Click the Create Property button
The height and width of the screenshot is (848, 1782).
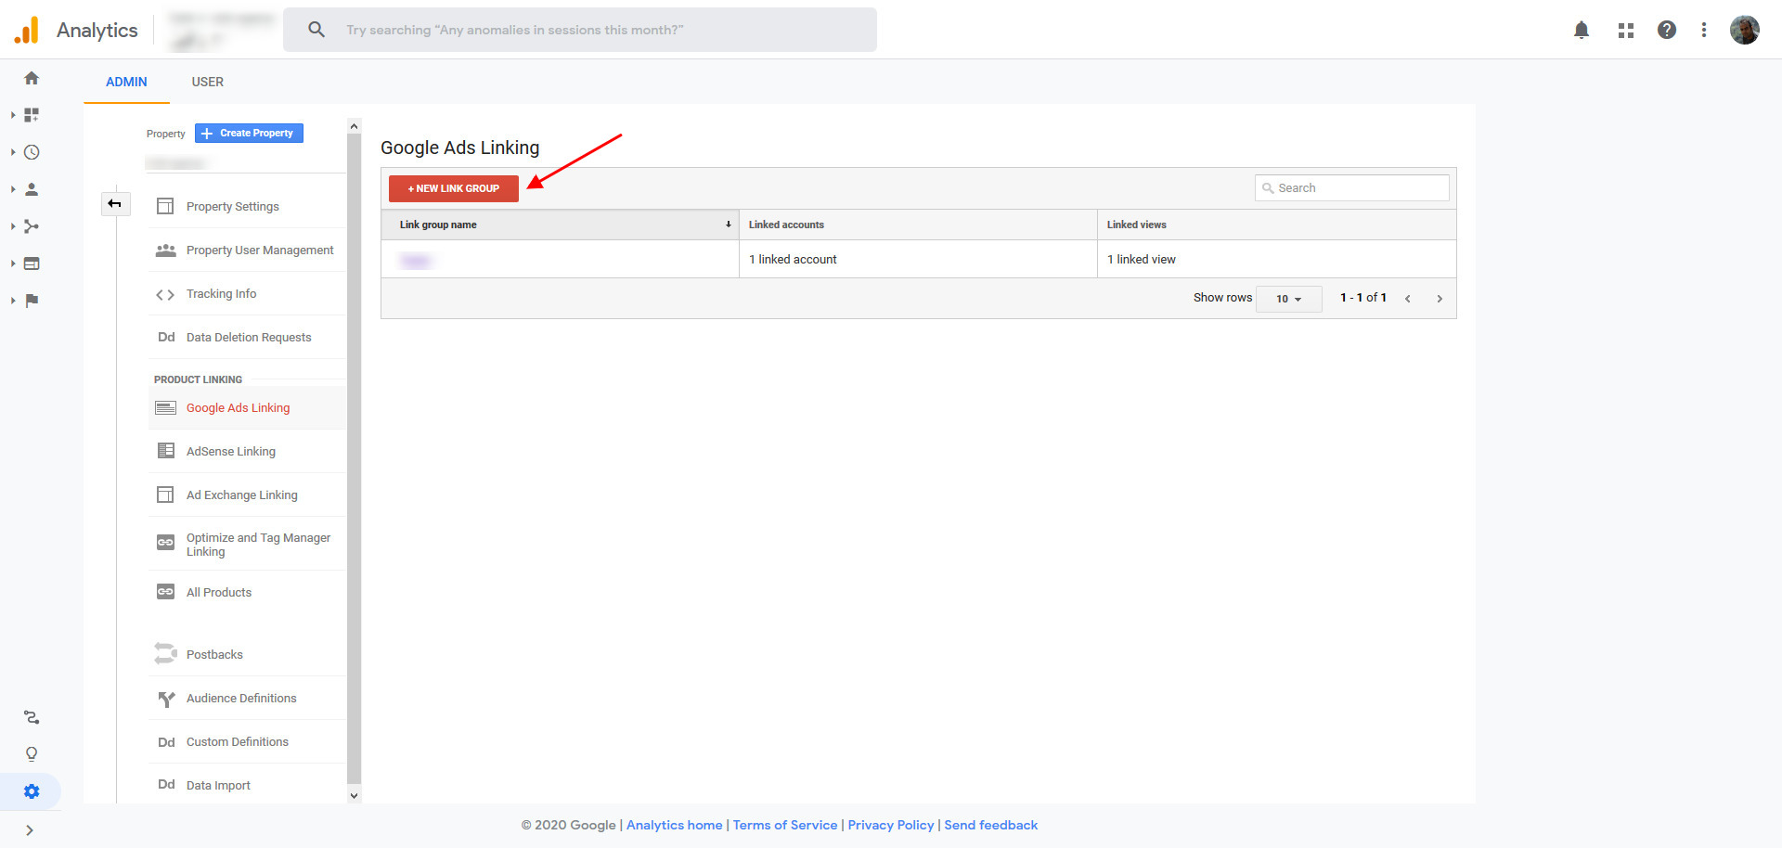pos(249,134)
